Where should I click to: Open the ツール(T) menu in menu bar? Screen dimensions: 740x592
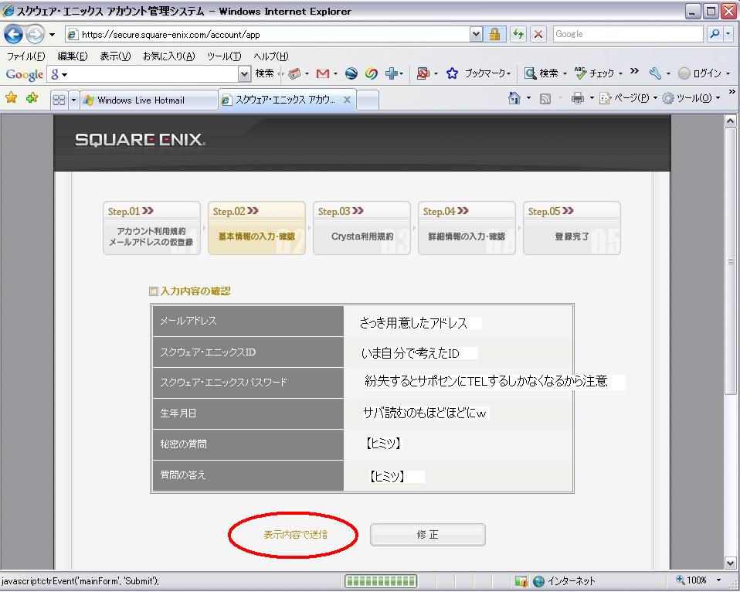point(224,56)
